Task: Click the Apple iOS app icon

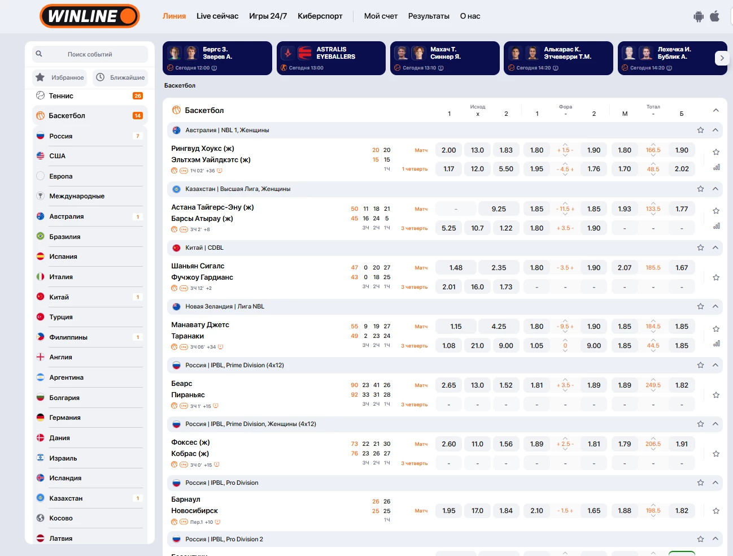Action: point(715,16)
